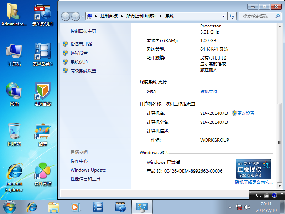Viewport: 285px width, 214px height.
Task: Open the volume speaker tray icon
Action: [x=247, y=207]
